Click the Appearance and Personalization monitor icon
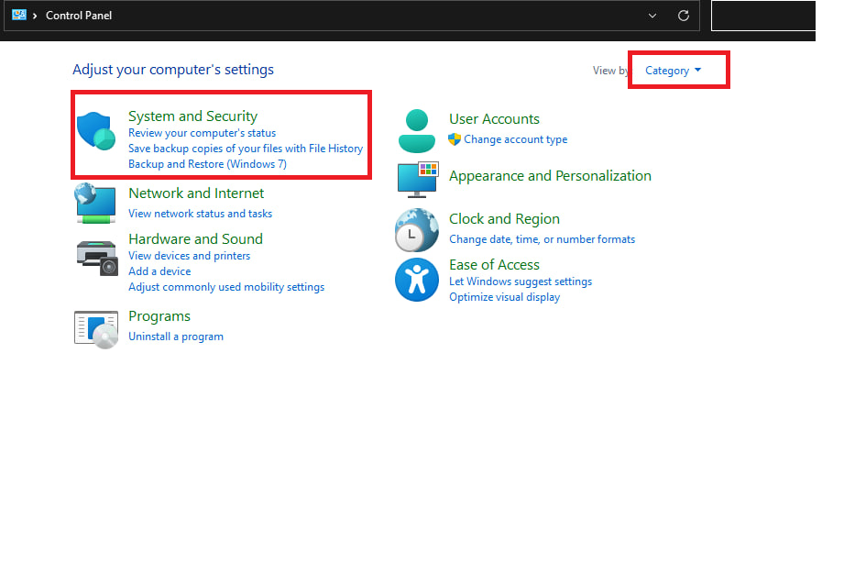The height and width of the screenshot is (563, 844). [x=418, y=179]
